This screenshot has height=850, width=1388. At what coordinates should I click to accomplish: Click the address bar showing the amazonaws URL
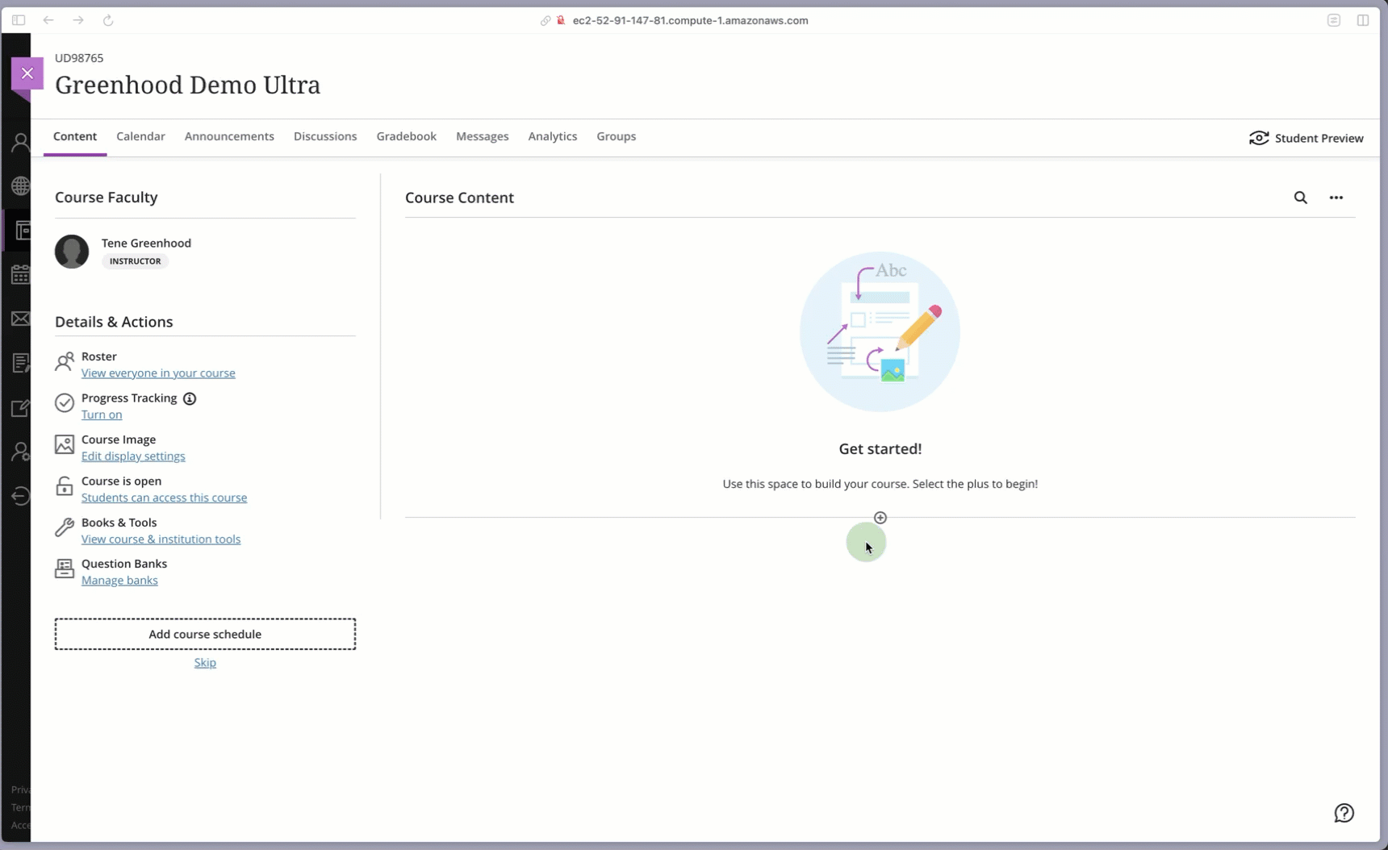tap(690, 20)
